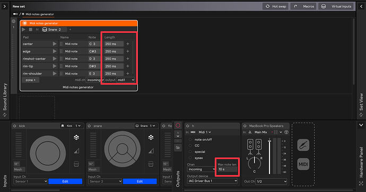Expand the left sidebar arrow at top
Screen dimensions: 366x192
pyautogui.click(x=4, y=6)
